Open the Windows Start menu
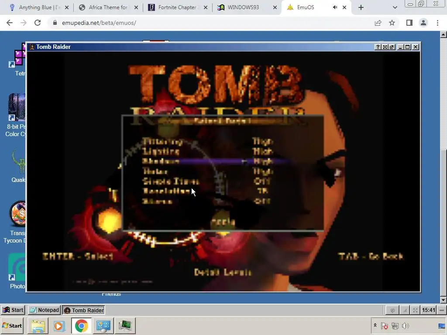 tap(12, 325)
